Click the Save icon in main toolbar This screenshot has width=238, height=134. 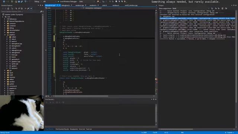point(19,1)
